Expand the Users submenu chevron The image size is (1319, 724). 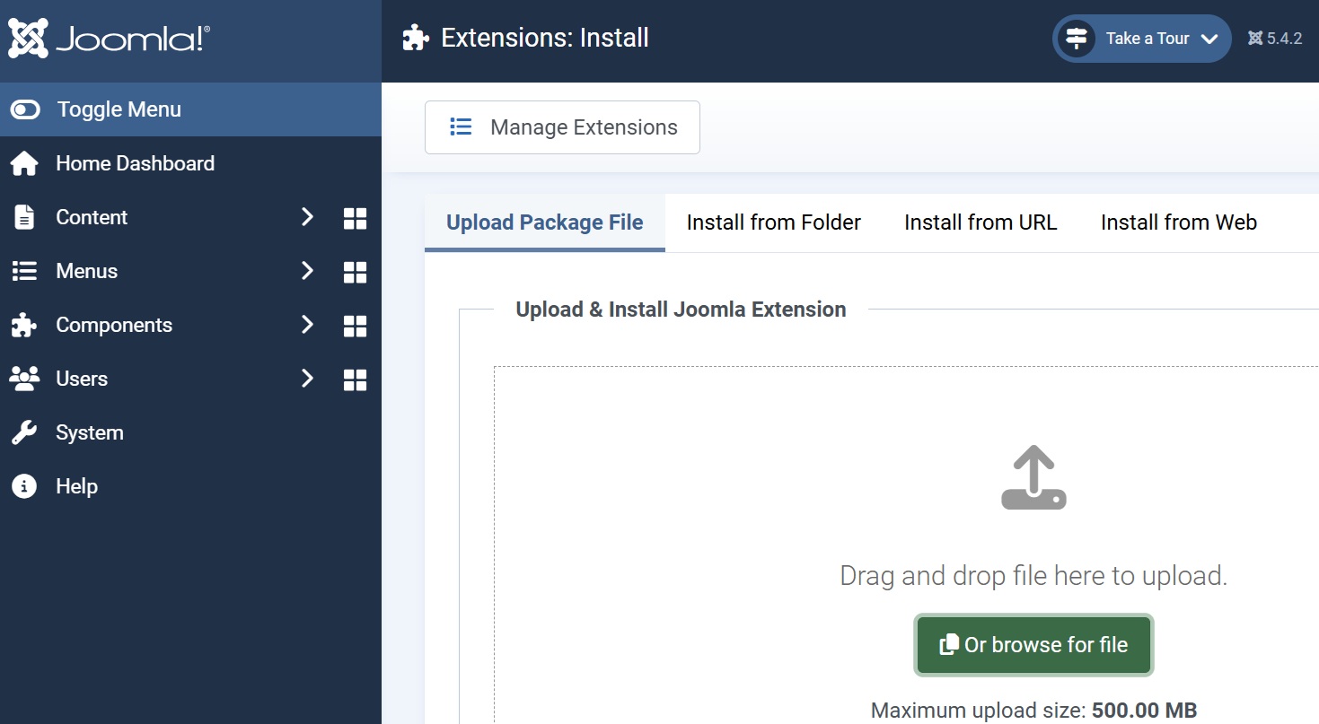point(307,379)
